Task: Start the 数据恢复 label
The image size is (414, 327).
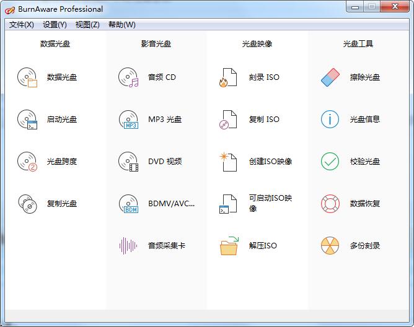Action: [365, 204]
